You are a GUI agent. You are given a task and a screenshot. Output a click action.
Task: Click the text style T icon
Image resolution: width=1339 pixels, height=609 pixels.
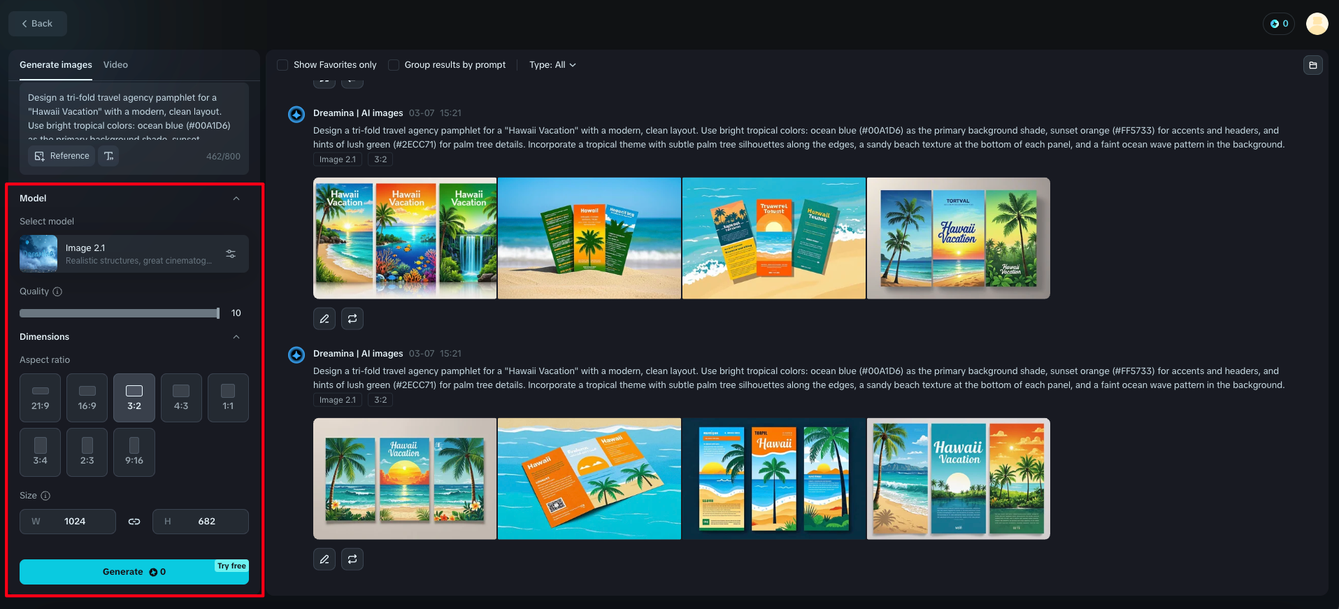click(109, 156)
